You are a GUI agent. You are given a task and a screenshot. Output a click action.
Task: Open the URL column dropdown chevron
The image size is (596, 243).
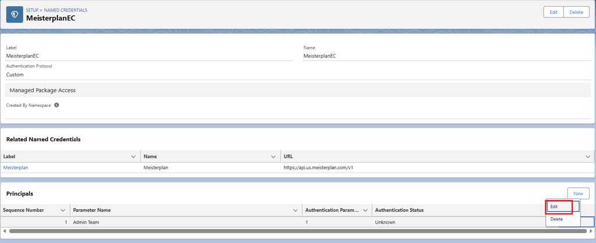point(588,156)
